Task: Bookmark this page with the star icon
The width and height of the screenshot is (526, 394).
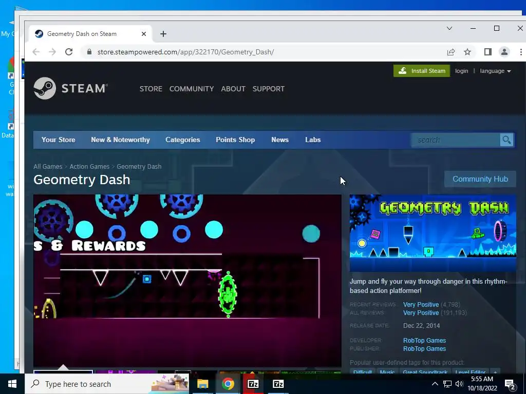Action: [467, 52]
